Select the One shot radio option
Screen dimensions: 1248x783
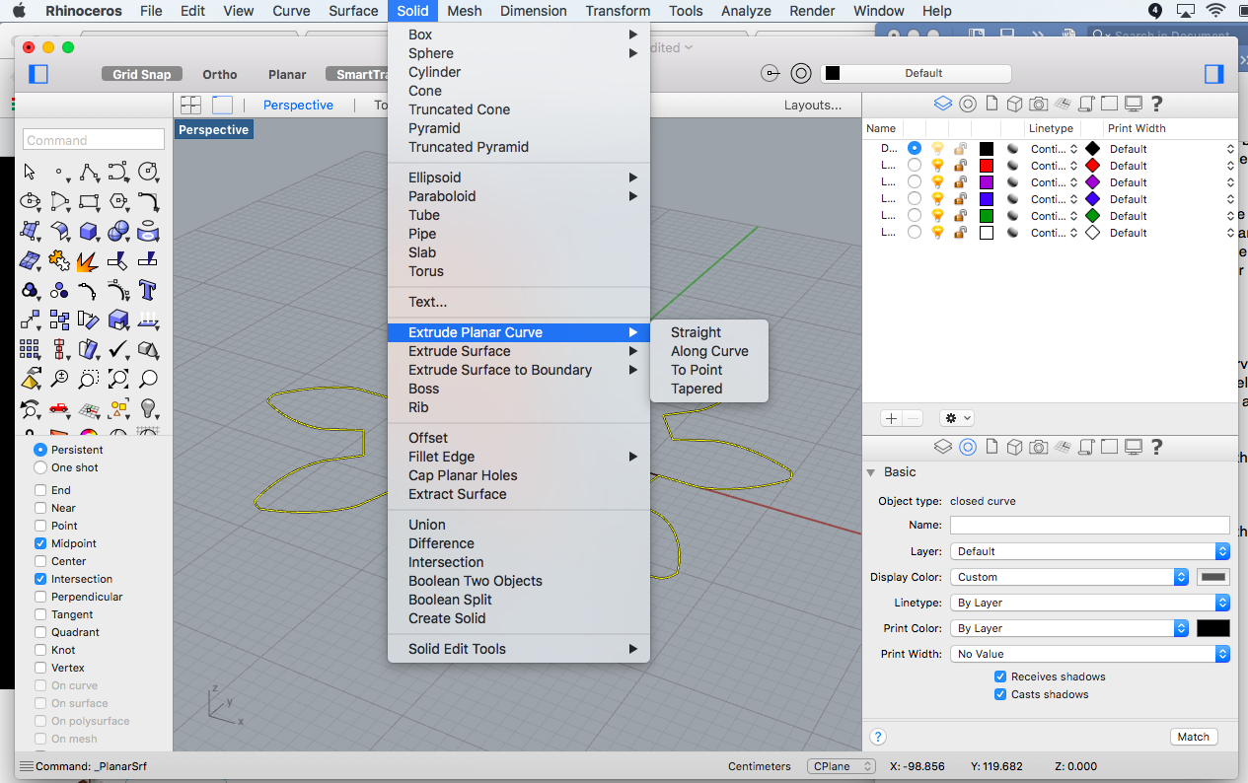point(40,467)
